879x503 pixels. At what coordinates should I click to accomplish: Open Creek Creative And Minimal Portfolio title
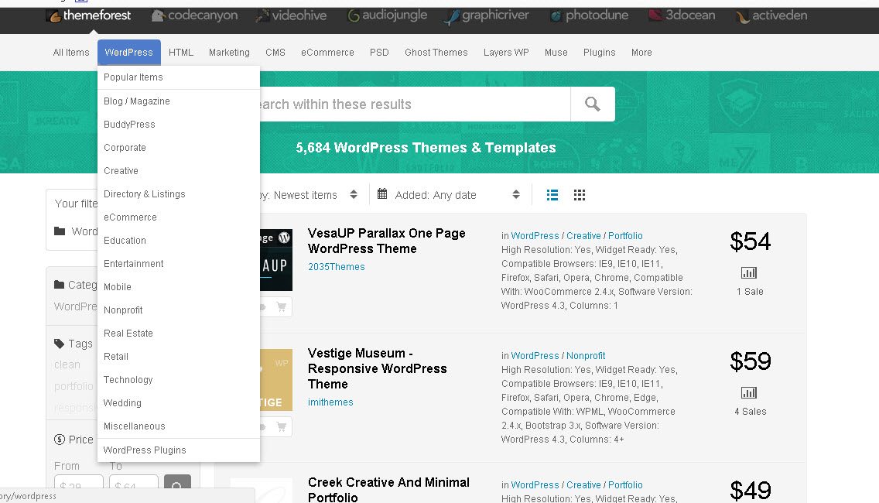point(388,490)
